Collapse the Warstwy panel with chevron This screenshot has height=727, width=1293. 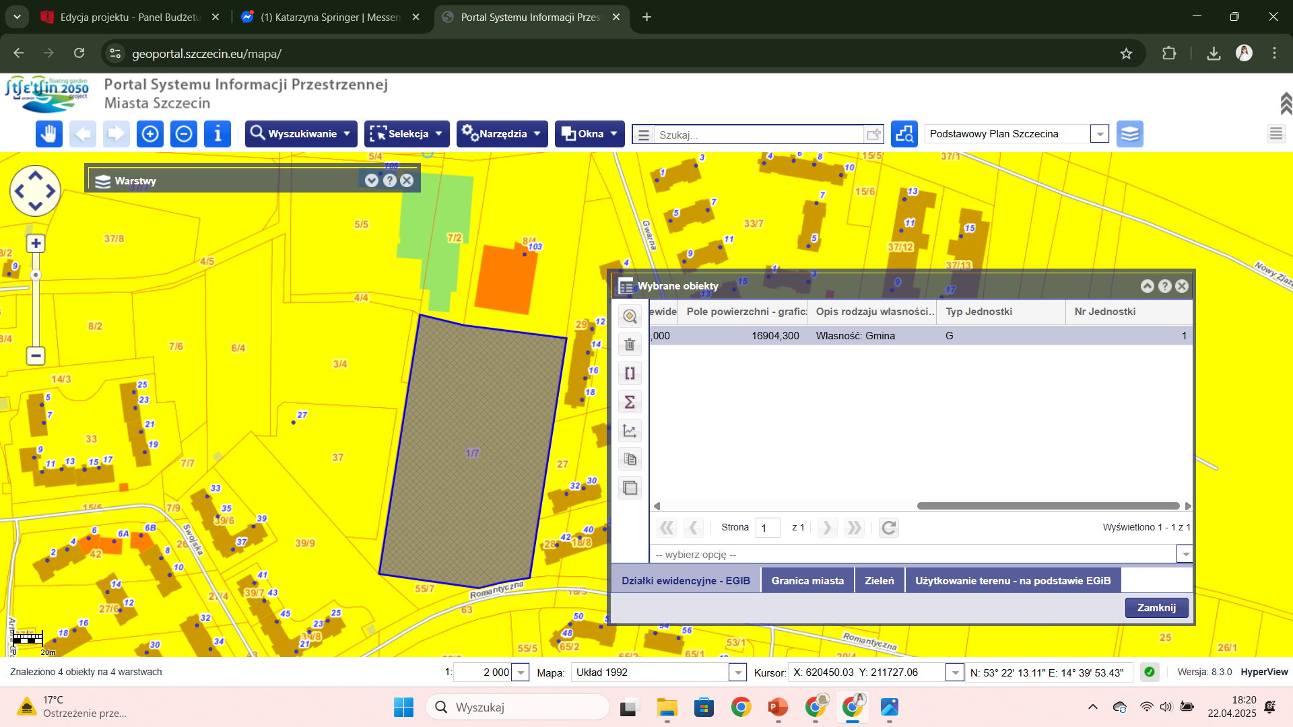pyautogui.click(x=371, y=180)
